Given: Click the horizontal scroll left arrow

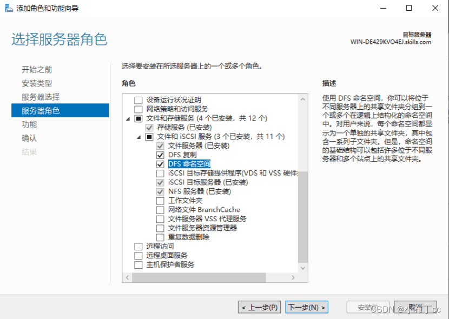Looking at the screenshot, I should (128, 277).
